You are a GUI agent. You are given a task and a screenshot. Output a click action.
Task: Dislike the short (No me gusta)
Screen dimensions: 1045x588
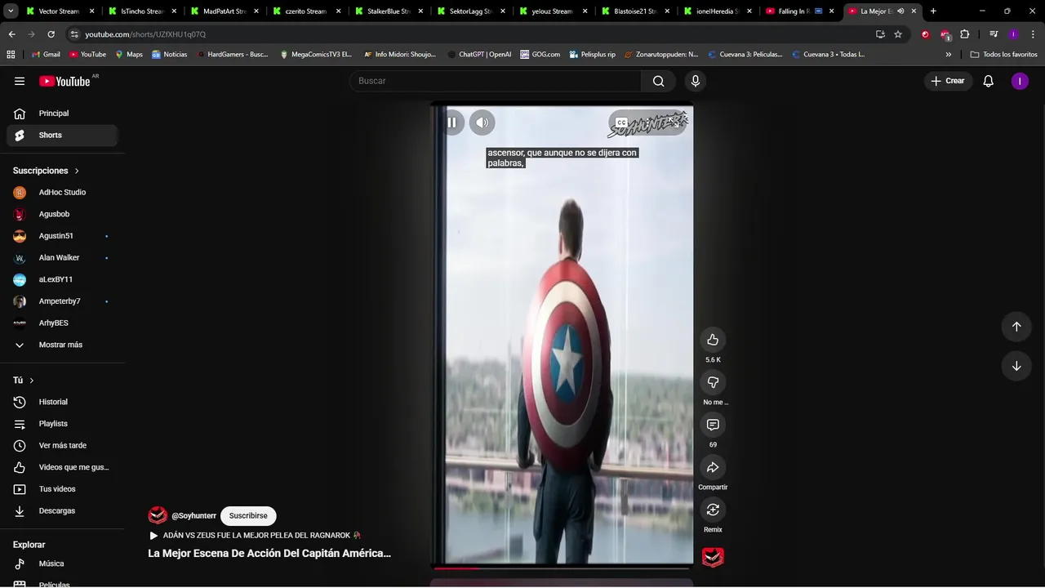(x=713, y=382)
